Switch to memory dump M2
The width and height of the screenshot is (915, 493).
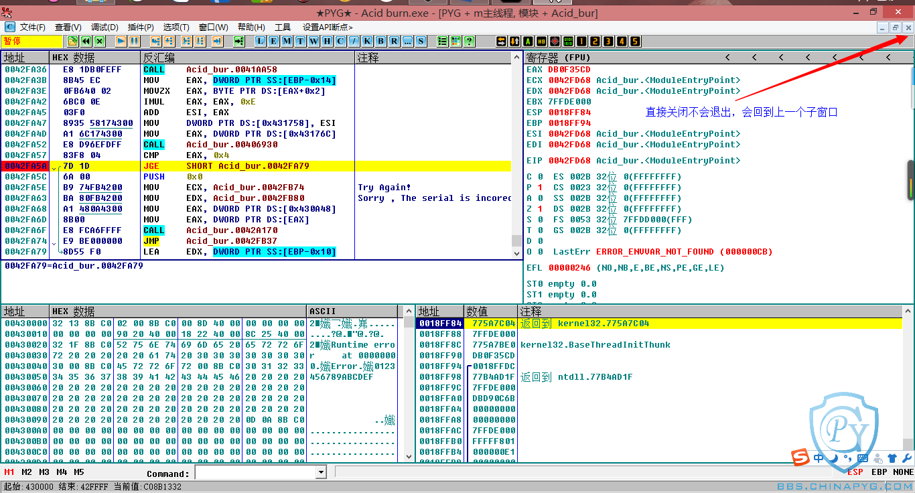[27, 472]
